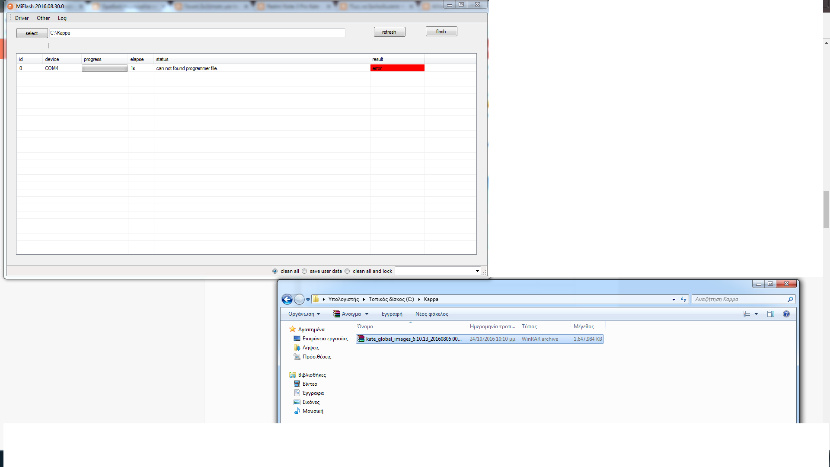Click the change view icon in Explorer
Screen dimensions: 830x467
[x=747, y=314]
